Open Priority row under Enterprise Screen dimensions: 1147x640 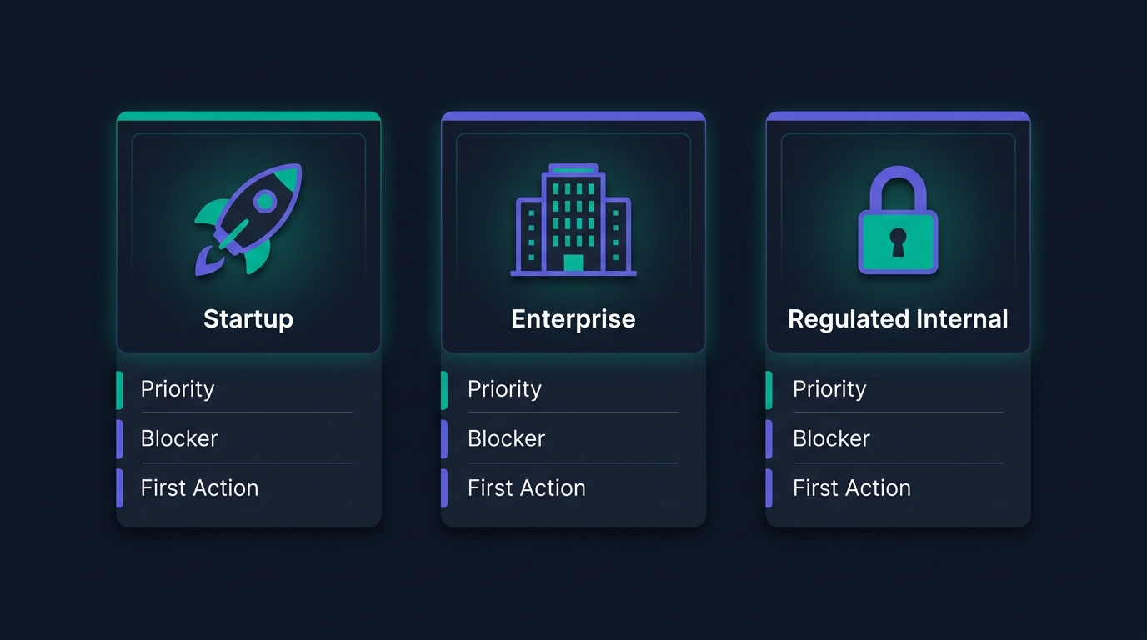click(x=573, y=389)
